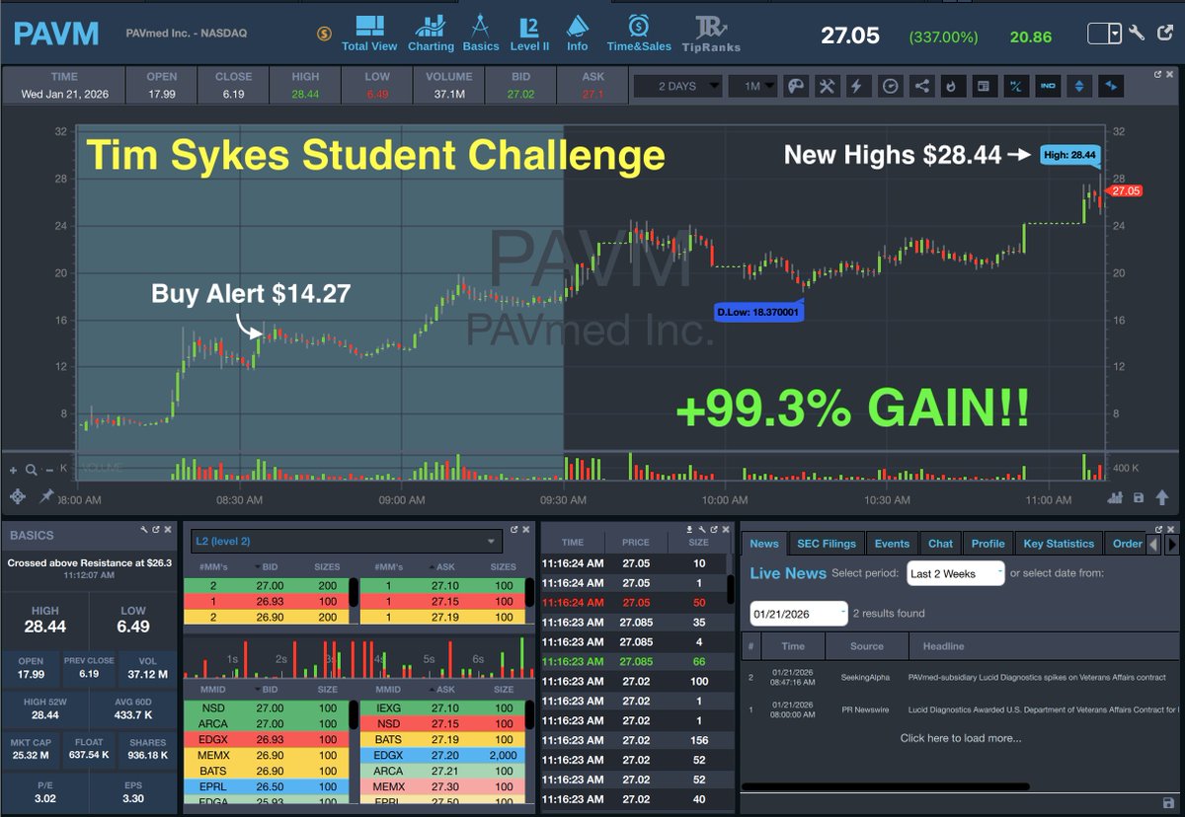Switch to the Profile tab
This screenshot has height=817, width=1185.
[987, 544]
